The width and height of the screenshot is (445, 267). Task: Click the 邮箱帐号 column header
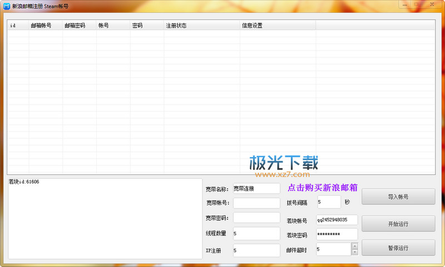point(46,26)
